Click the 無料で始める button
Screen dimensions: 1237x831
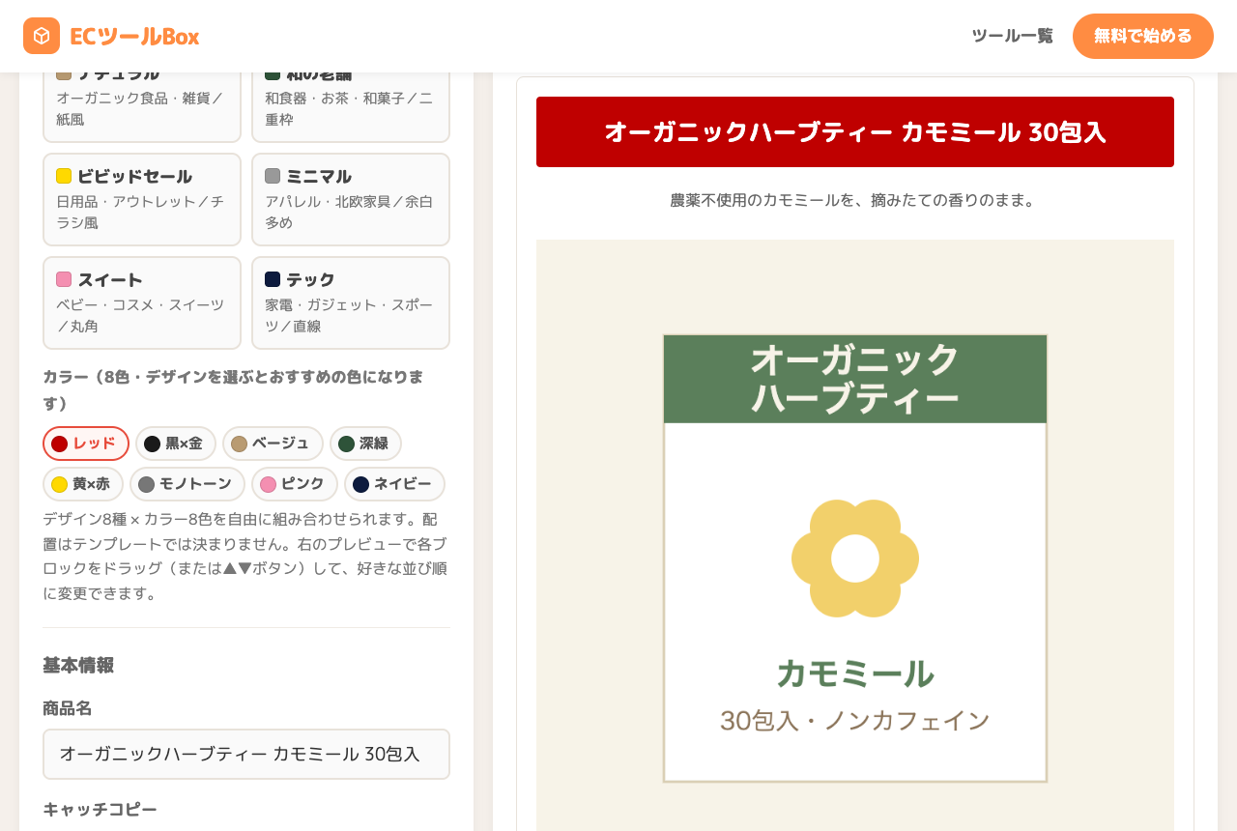(x=1143, y=36)
